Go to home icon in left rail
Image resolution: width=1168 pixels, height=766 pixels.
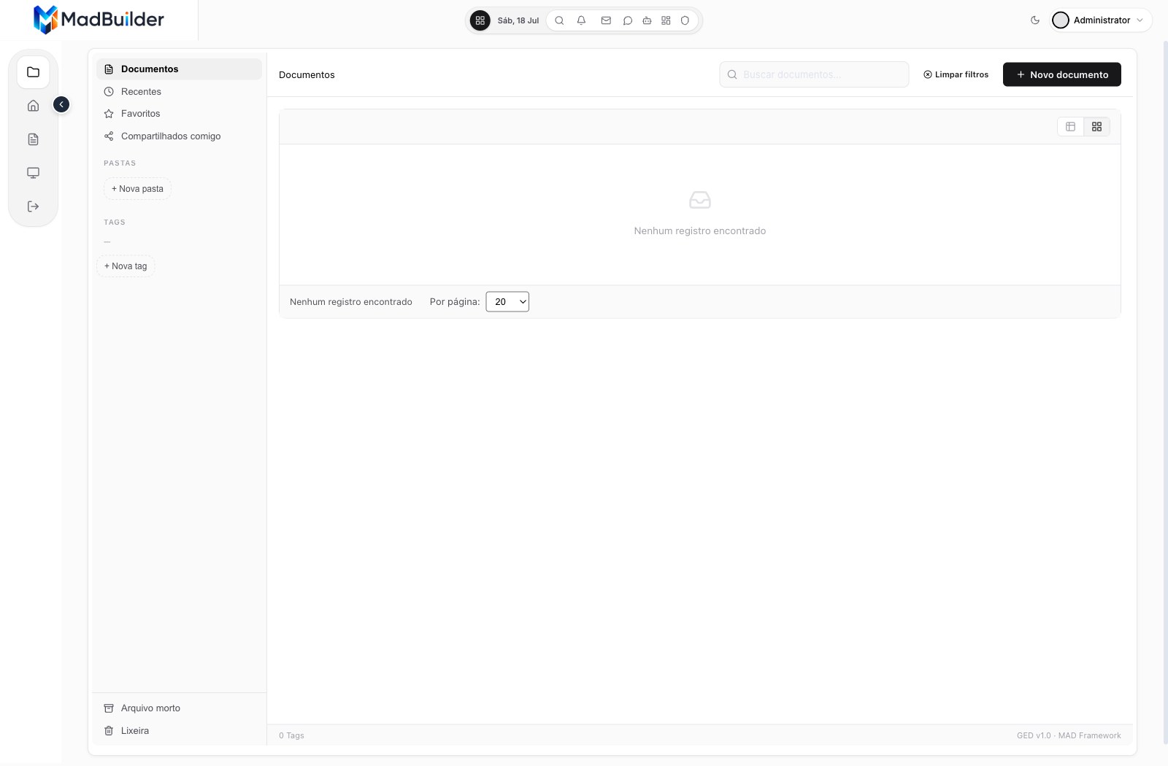[x=33, y=106]
